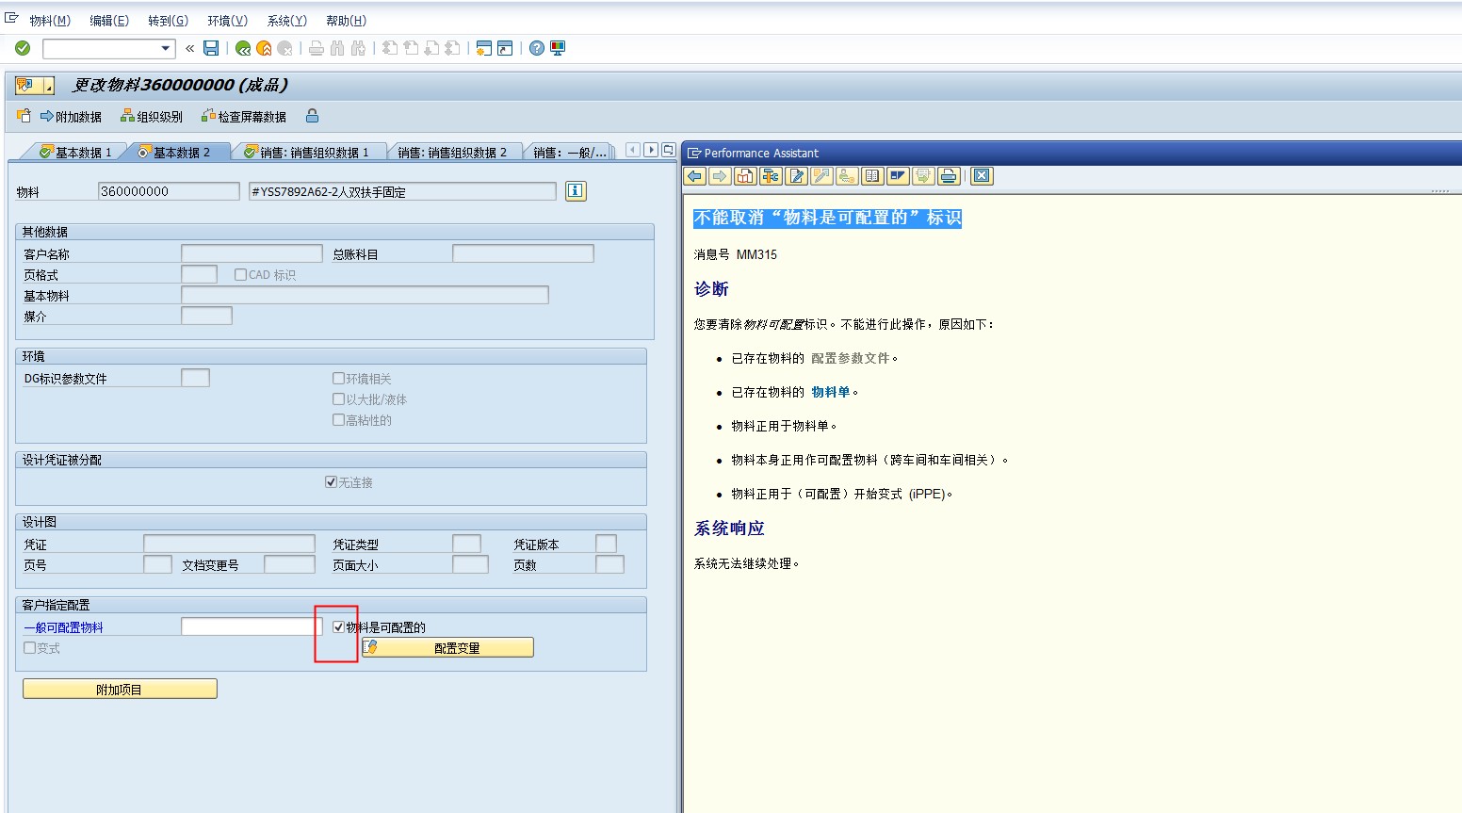
Task: Click the green Back arrow icon
Action: 243,48
